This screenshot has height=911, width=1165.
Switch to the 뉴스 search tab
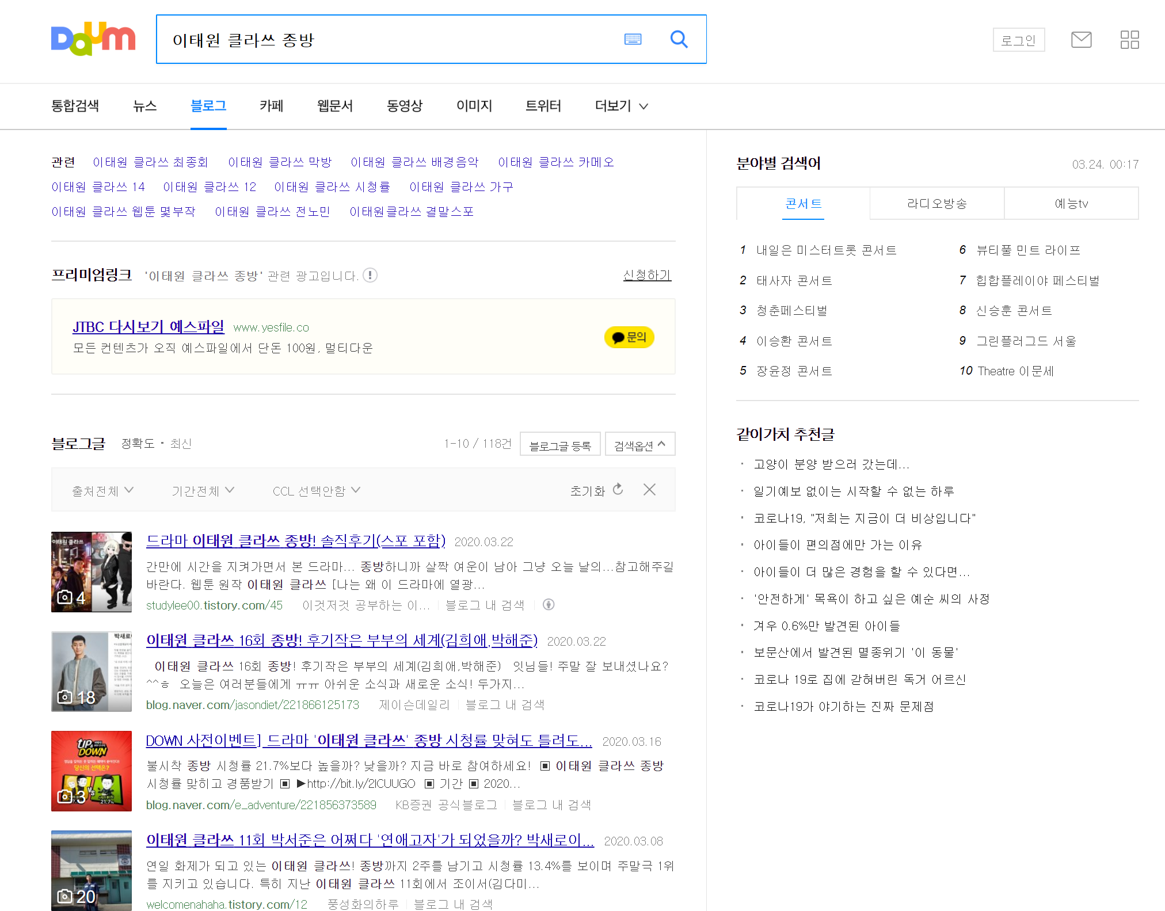144,106
